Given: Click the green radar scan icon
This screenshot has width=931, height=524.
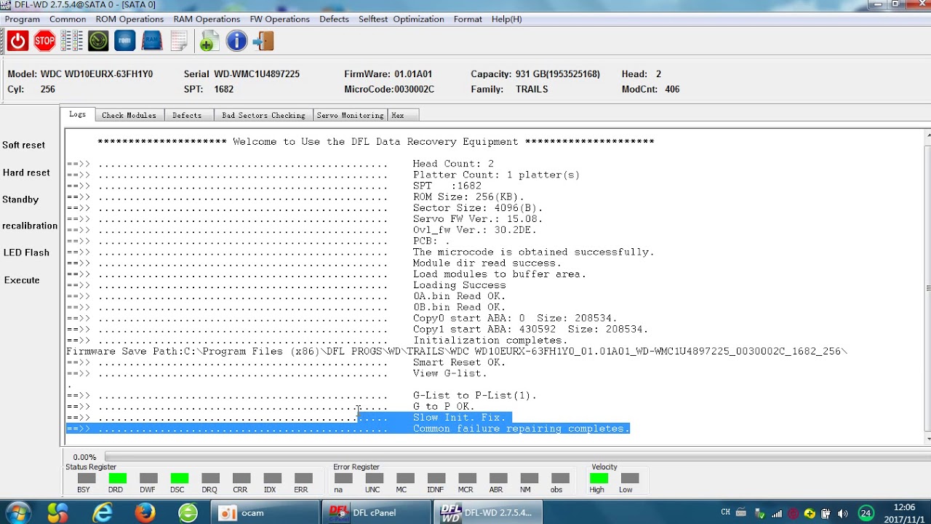Looking at the screenshot, I should coord(98,41).
